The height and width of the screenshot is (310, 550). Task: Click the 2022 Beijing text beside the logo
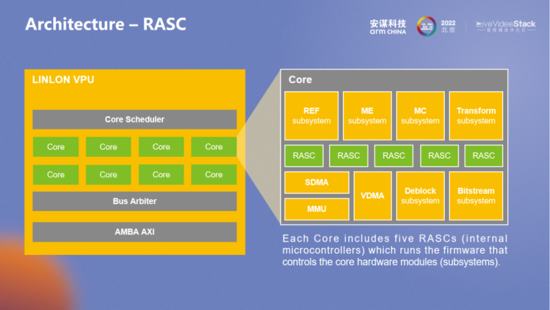pyautogui.click(x=448, y=27)
